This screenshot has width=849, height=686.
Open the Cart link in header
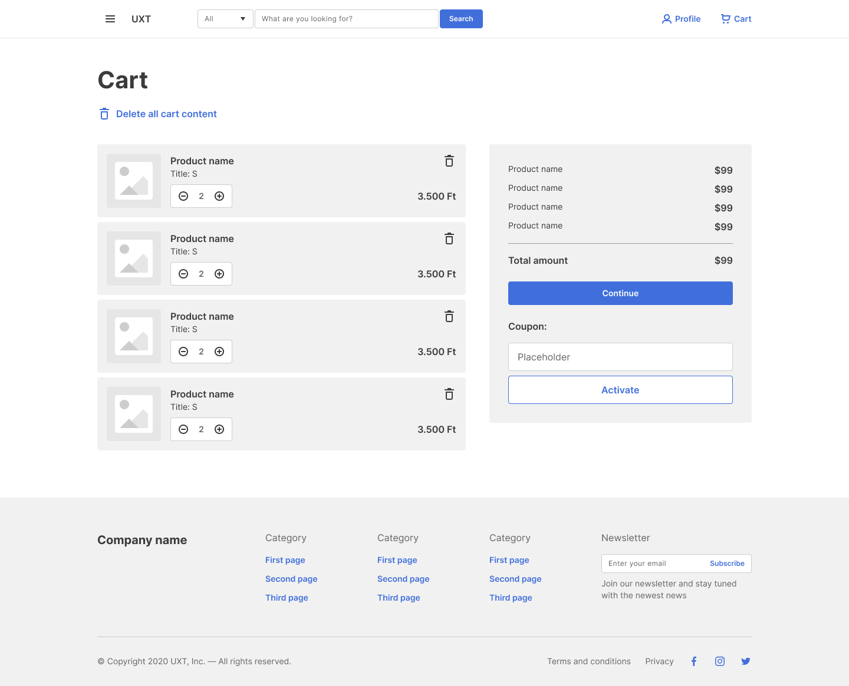[736, 19]
